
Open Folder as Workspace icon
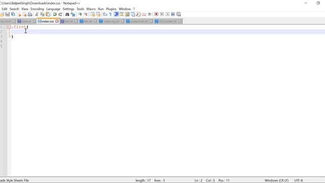pos(144,14)
